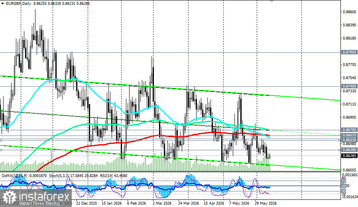
Task: Click the RSI(14) 43.4580 indicator label
Action: pyautogui.click(x=113, y=175)
